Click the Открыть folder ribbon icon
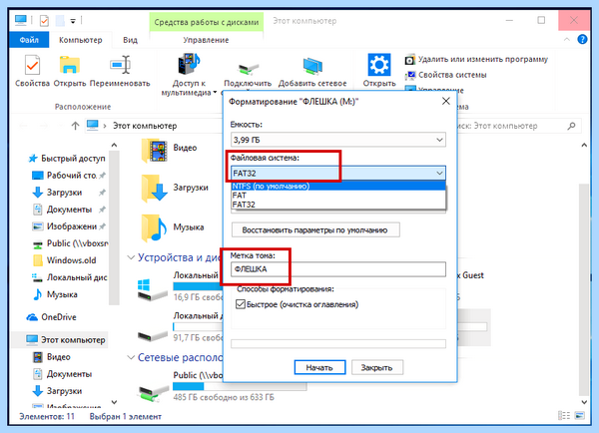 pos(70,65)
